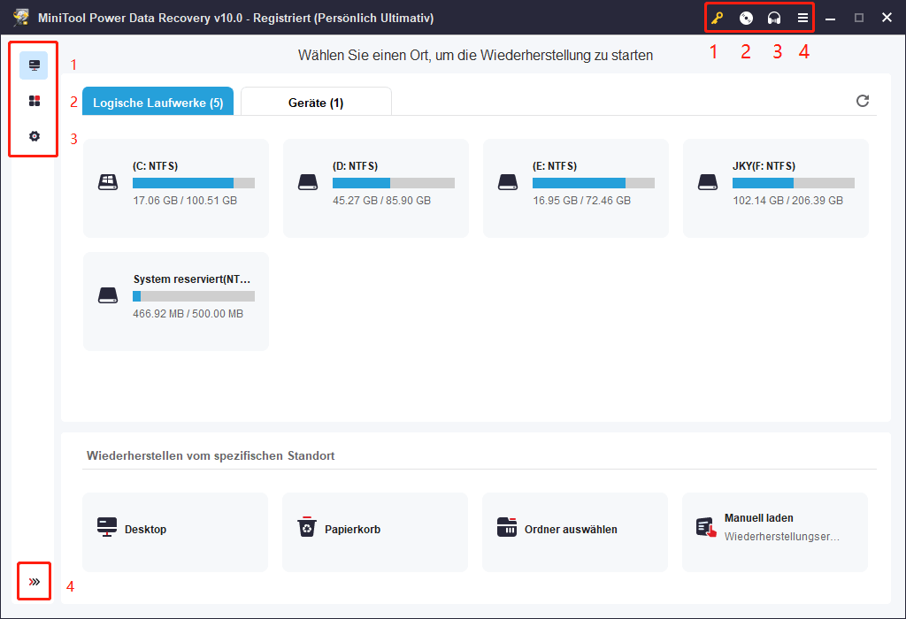Click the Ordner auswählen folder icon
Viewport: 906px width, 619px height.
coord(507,527)
